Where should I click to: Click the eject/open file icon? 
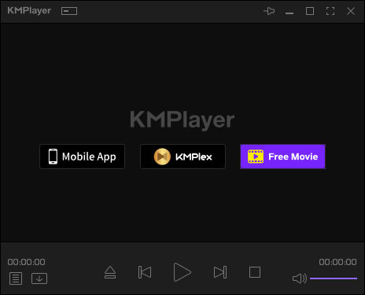click(x=110, y=272)
